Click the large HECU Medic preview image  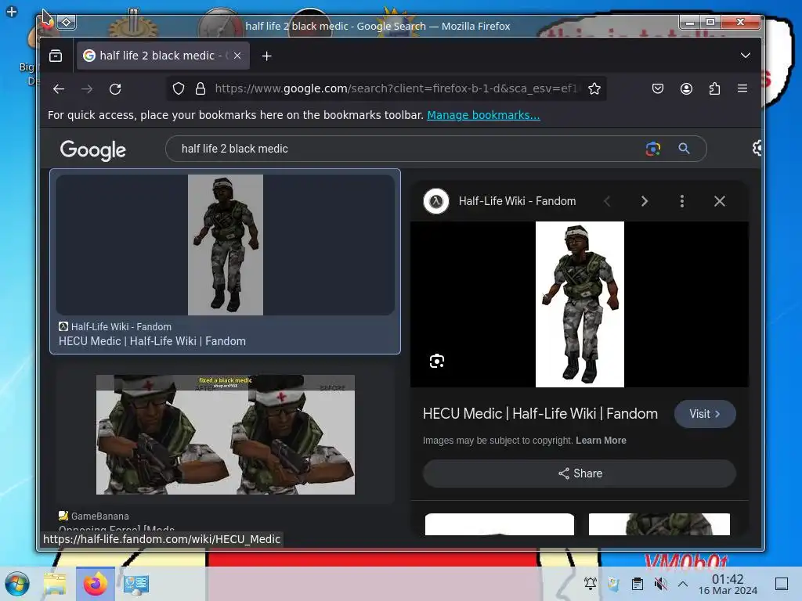point(580,304)
